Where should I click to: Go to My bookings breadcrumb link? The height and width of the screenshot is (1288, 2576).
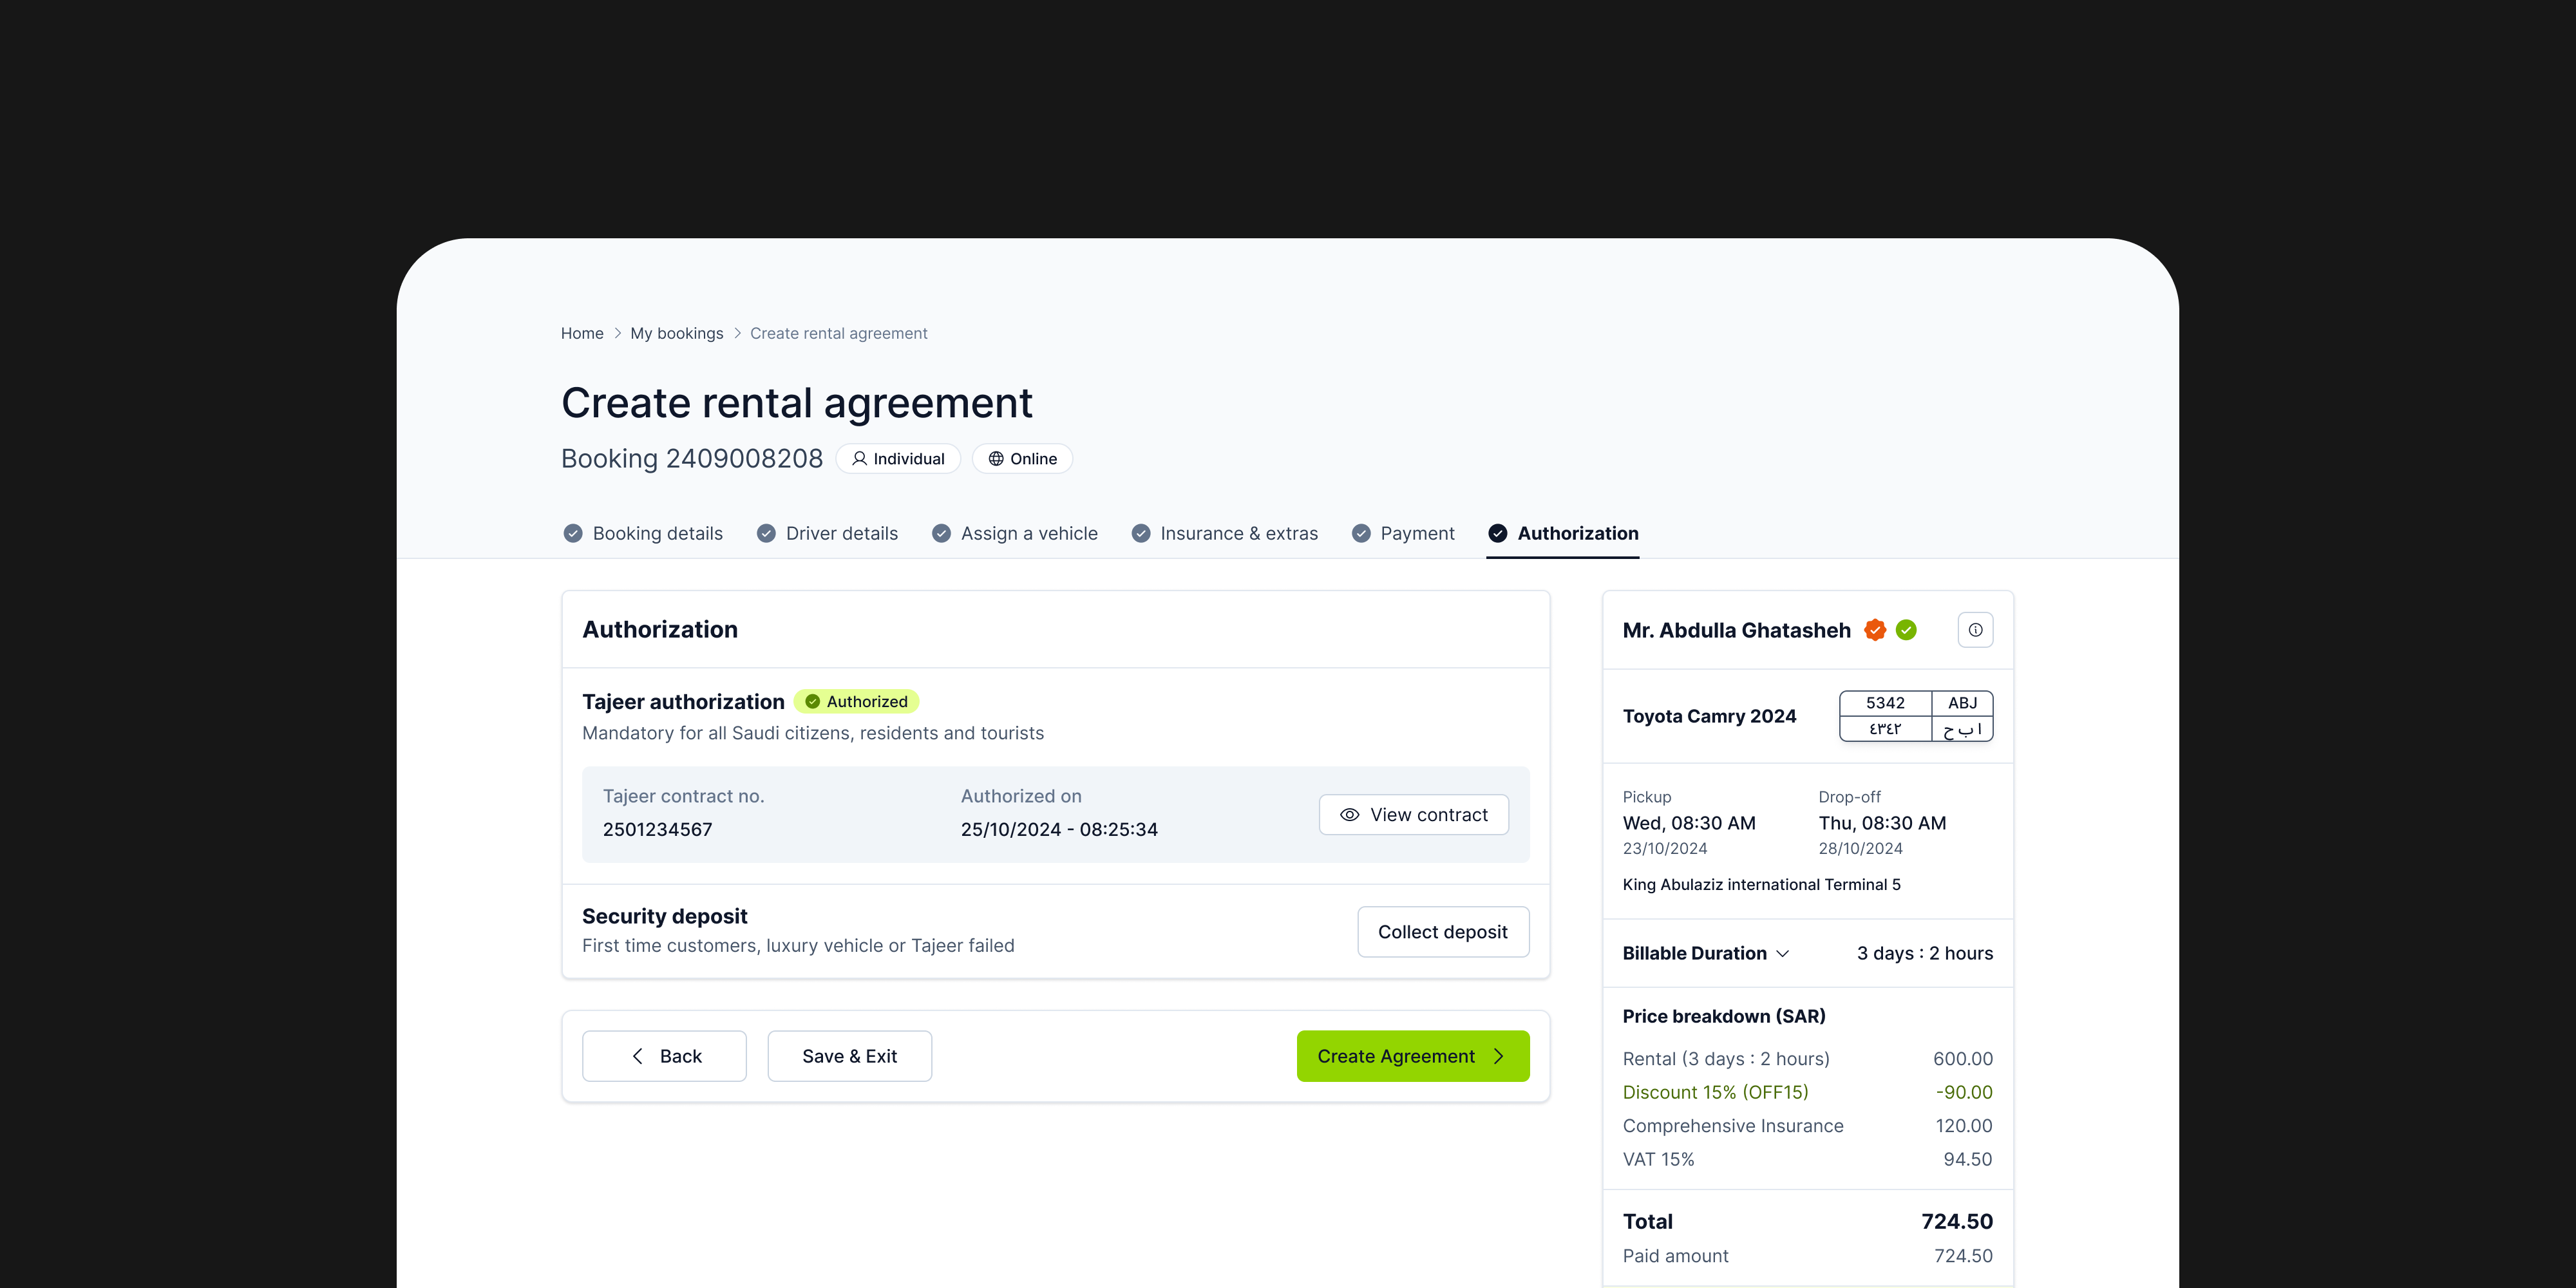point(676,334)
